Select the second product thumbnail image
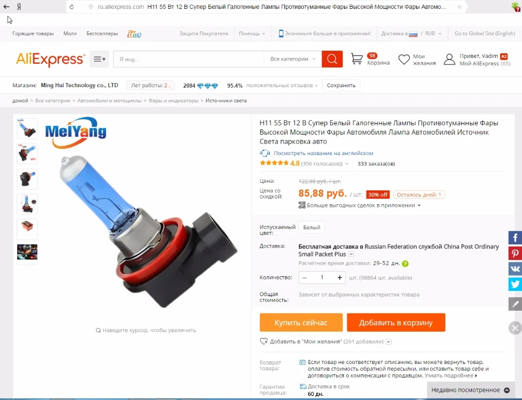The height and width of the screenshot is (400, 522). coord(27,154)
